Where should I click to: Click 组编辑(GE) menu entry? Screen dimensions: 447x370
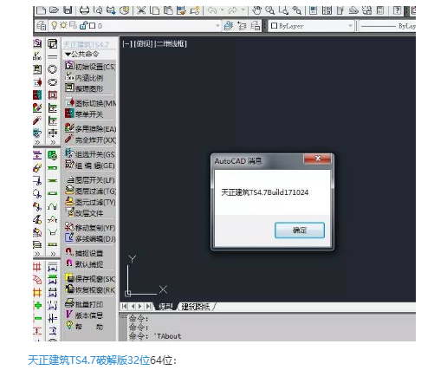(90, 166)
